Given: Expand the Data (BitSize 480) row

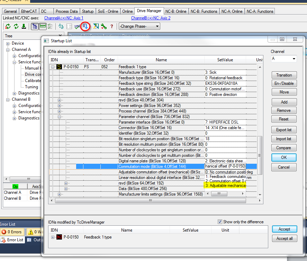Looking at the screenshot, I should click(x=66, y=189).
